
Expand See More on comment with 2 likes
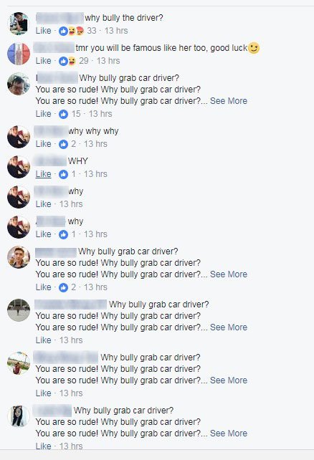point(229,274)
